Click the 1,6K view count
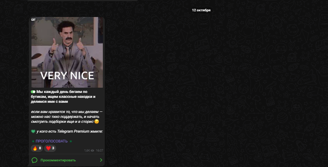The height and width of the screenshot is (167, 328). pos(87,150)
